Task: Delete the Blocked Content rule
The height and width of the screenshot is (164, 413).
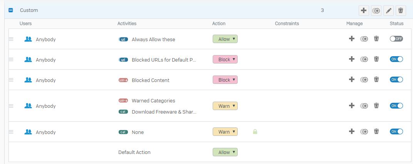Action: point(376,80)
